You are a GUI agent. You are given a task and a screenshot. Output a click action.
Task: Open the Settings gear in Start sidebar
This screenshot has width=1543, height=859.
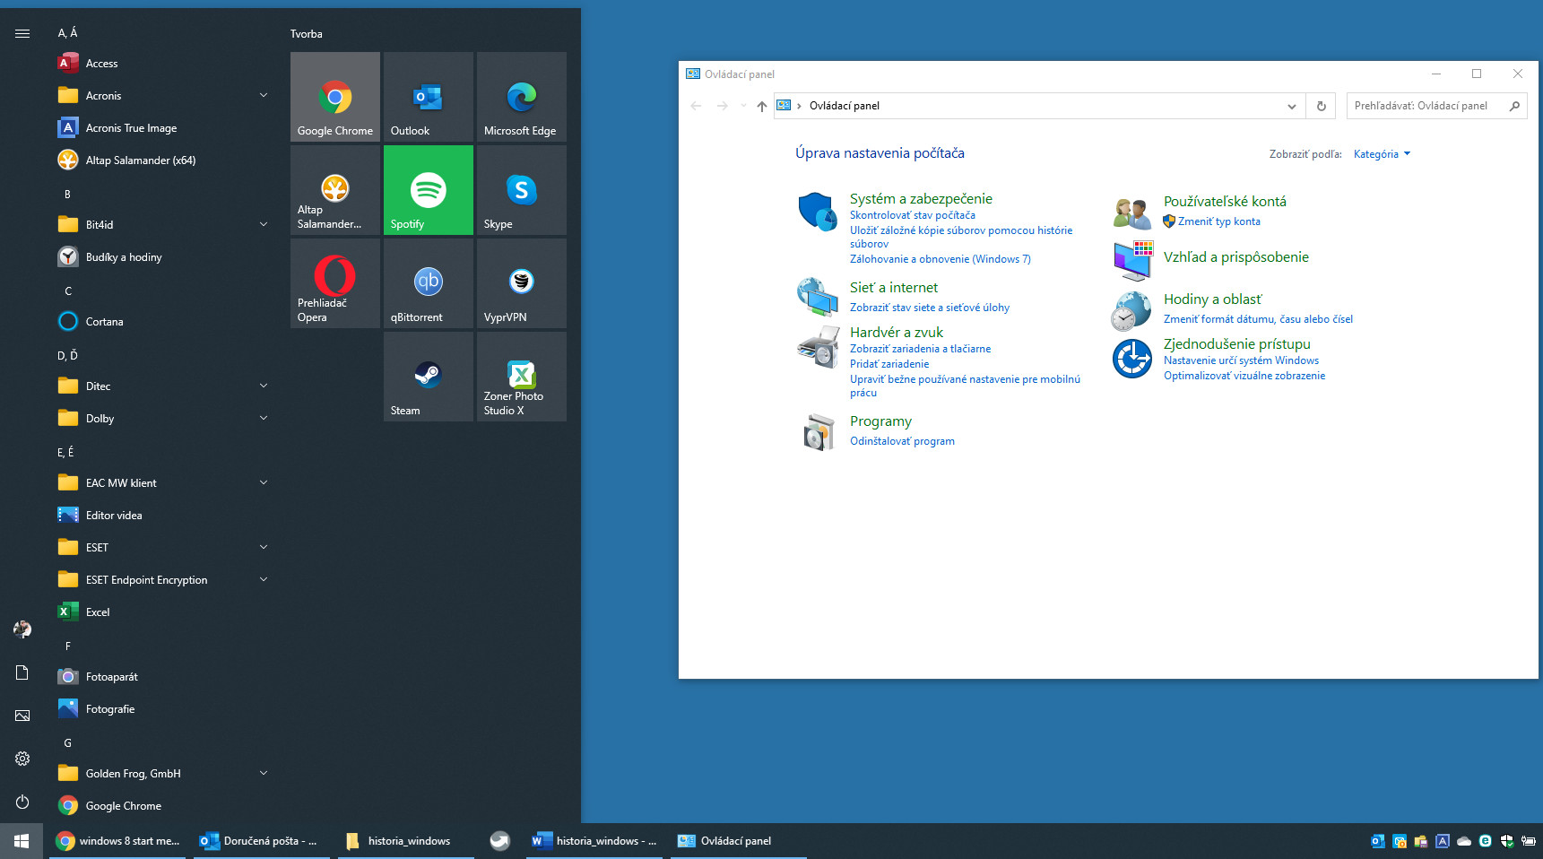tap(22, 759)
